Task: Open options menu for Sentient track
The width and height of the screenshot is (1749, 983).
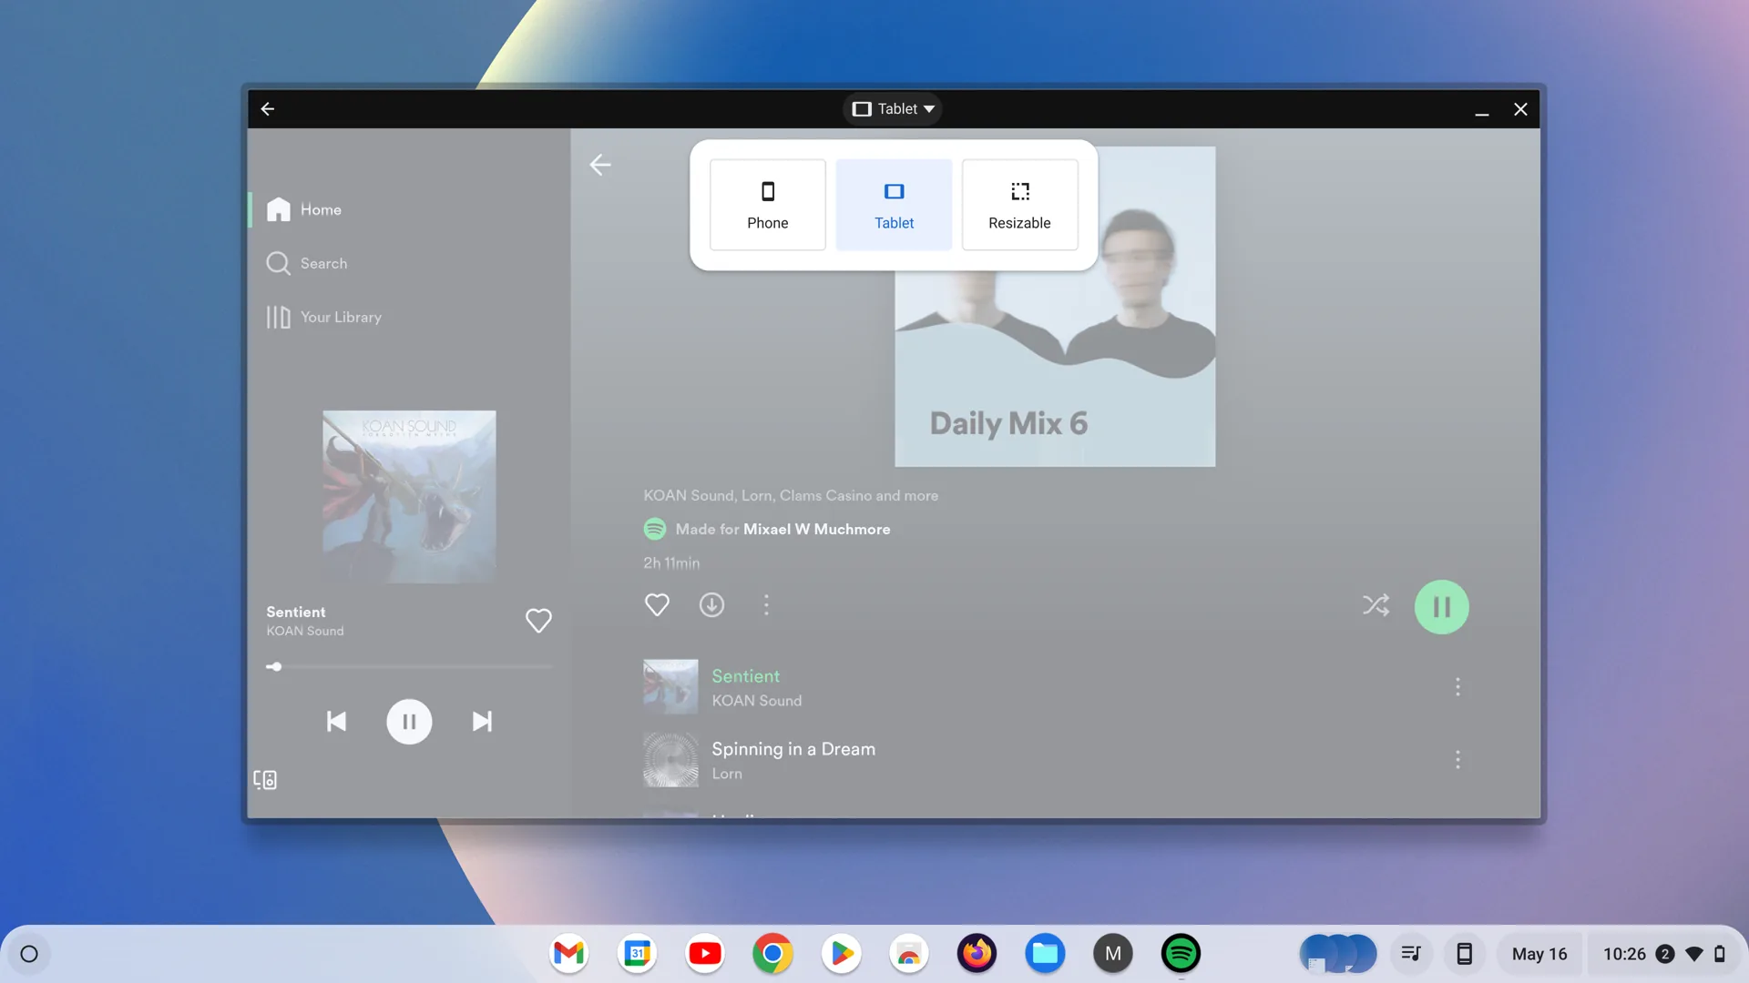Action: pos(1457,687)
